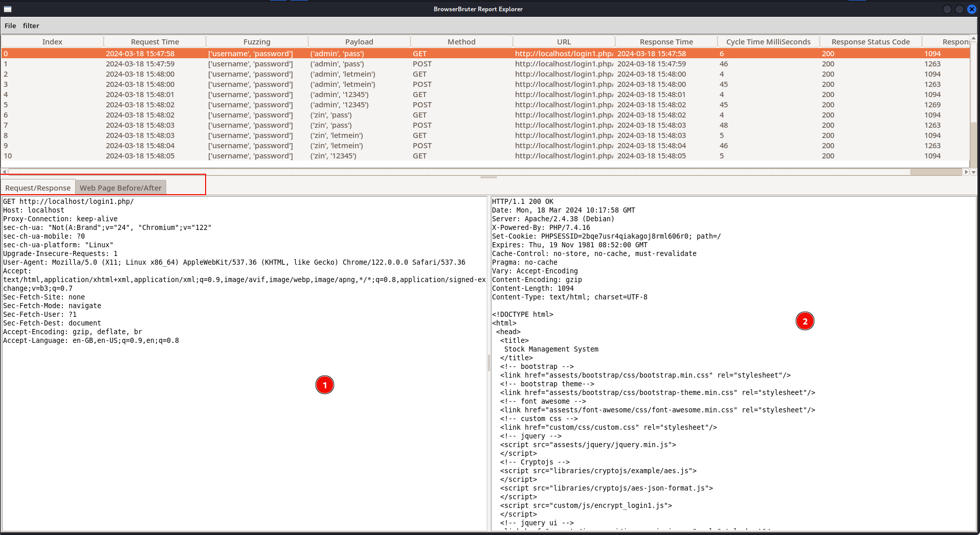Sort by Index column header
The height and width of the screenshot is (535, 980).
(x=52, y=41)
